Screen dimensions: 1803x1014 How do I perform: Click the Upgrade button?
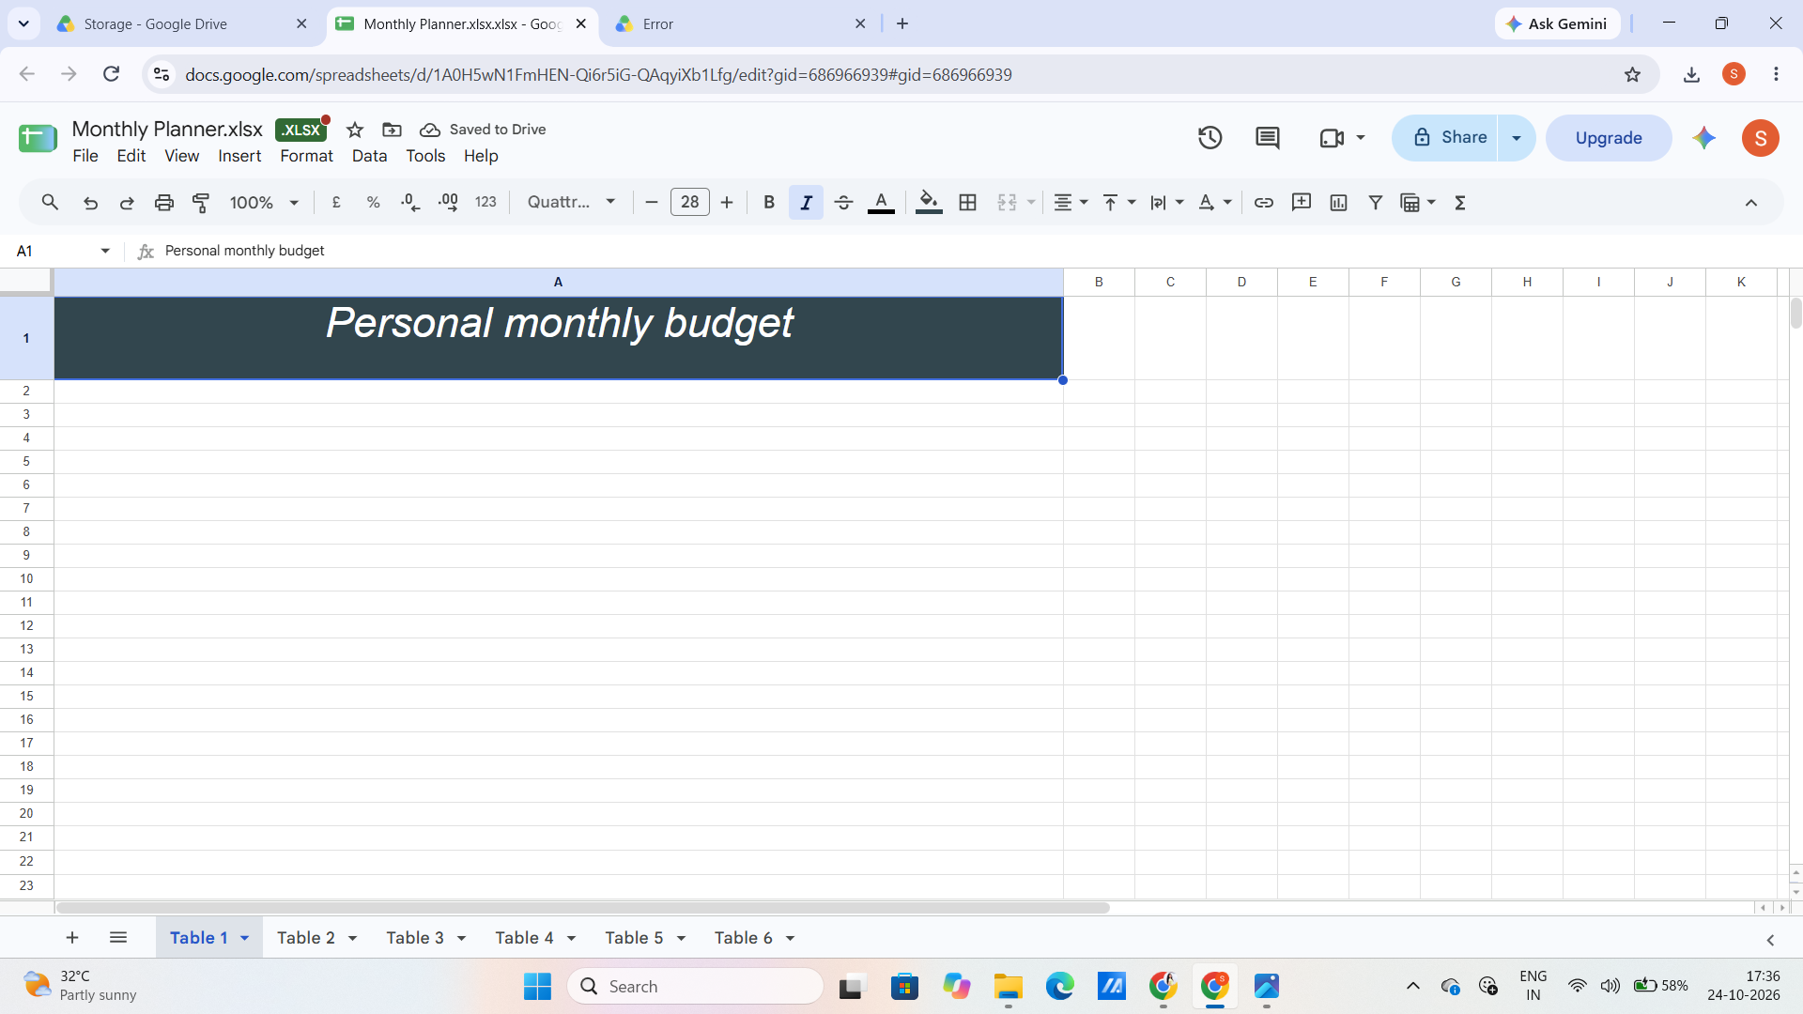1609,138
